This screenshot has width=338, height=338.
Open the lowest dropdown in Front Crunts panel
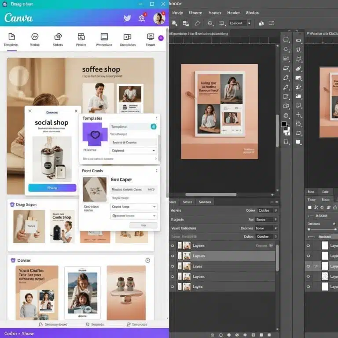(x=134, y=216)
